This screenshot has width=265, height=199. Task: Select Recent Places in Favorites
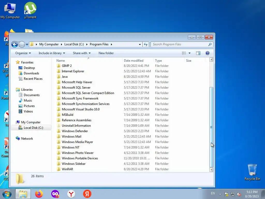[33, 79]
